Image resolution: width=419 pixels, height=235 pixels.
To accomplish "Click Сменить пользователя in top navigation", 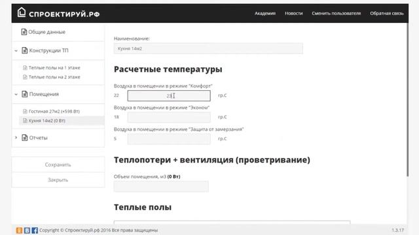I will pos(336,13).
